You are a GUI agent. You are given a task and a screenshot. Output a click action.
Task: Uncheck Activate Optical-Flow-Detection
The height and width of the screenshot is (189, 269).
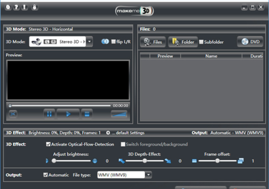(48, 144)
